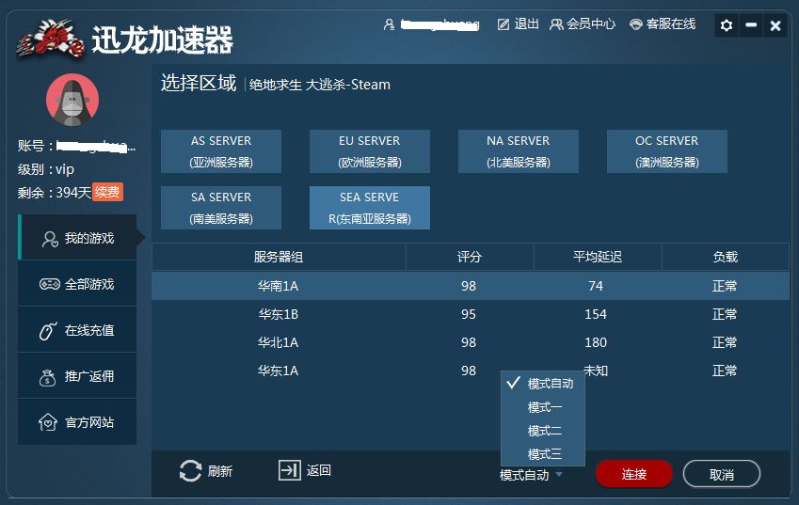
Task: Select SEA SERVER (东南亚服务器) region
Action: pos(370,208)
